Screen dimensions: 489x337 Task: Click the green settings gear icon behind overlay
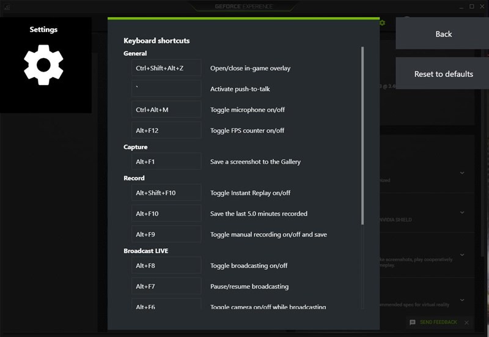383,23
